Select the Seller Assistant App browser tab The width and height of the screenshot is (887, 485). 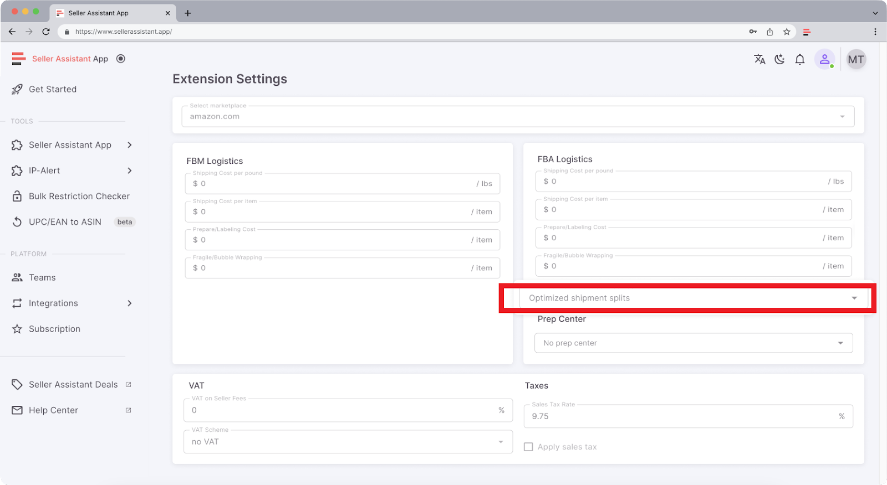pyautogui.click(x=113, y=13)
